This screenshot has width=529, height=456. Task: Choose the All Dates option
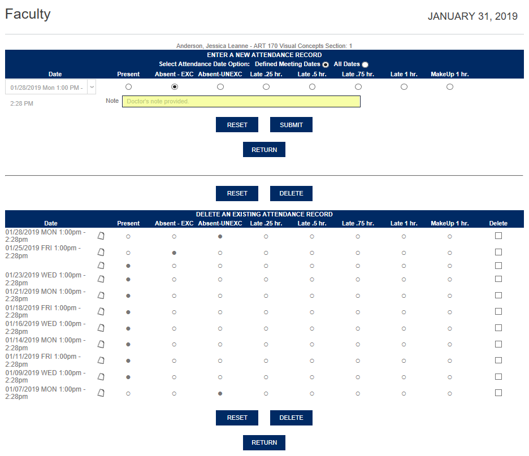click(365, 64)
